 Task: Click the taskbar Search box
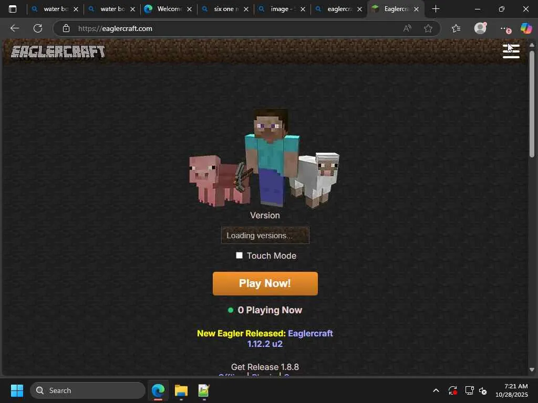pos(88,390)
